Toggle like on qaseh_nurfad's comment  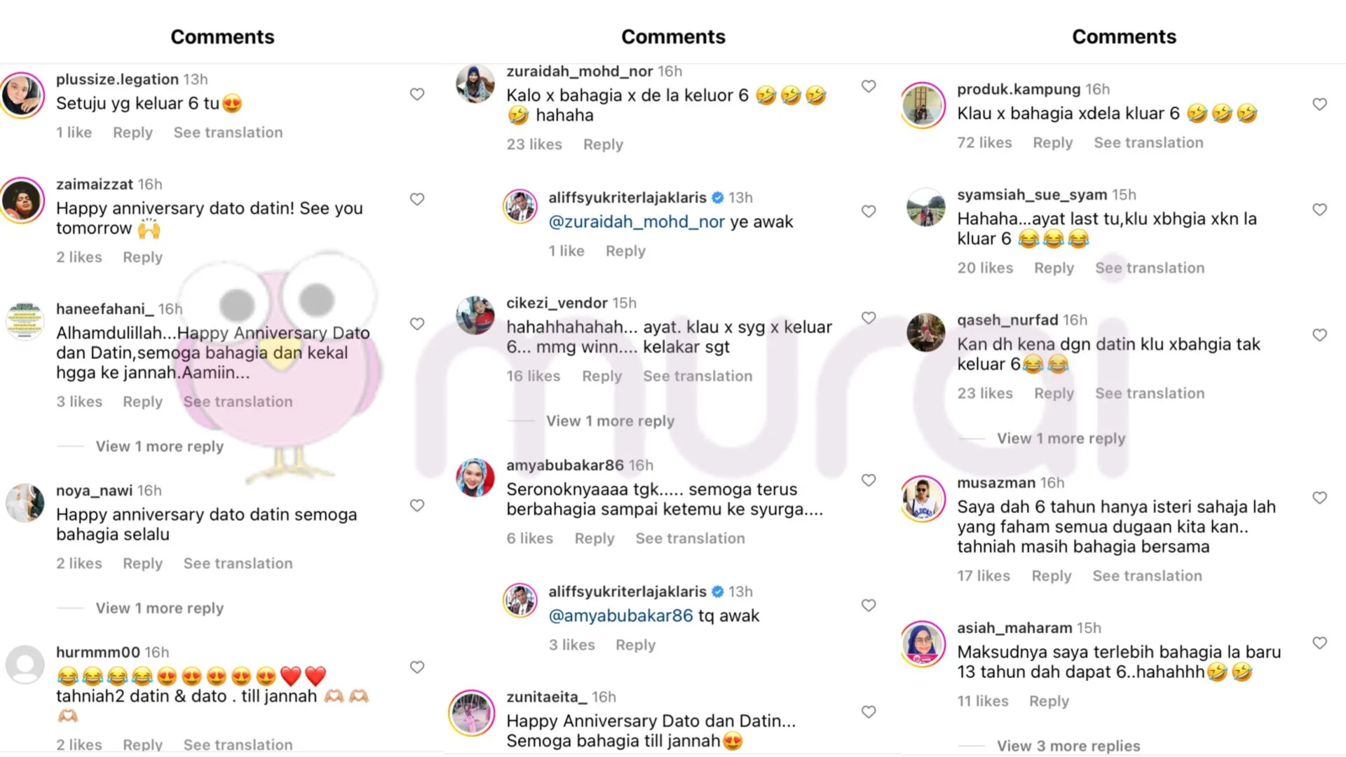coord(1319,335)
